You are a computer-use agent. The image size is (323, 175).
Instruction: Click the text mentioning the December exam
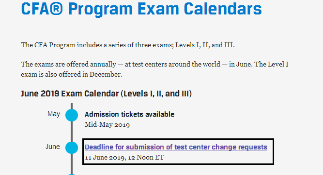(x=72, y=74)
